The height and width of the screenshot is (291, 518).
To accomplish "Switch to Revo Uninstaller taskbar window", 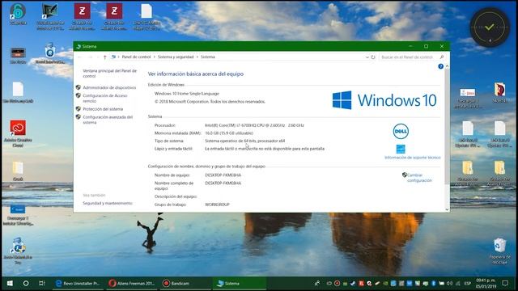I will [79, 283].
